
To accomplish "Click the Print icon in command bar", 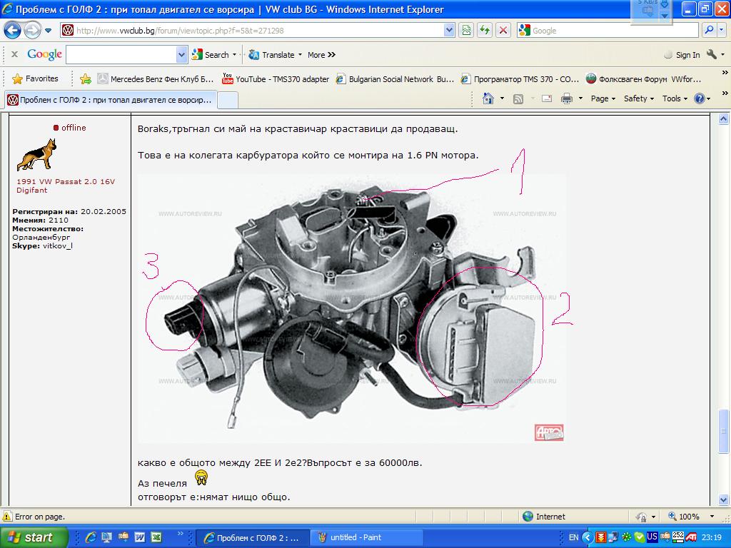I will click(x=567, y=98).
